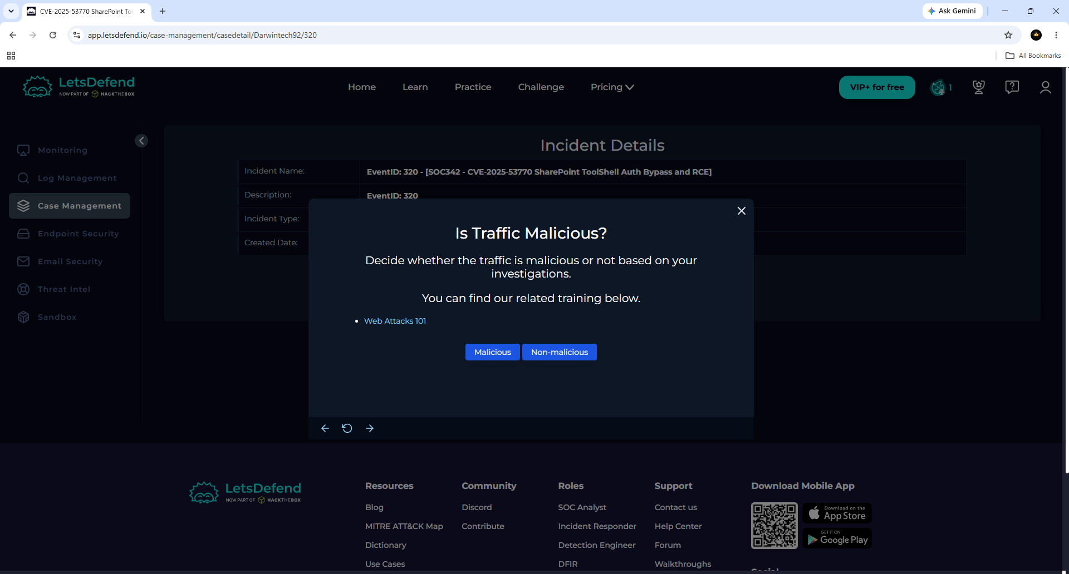Click the address bar URL field
The image size is (1069, 574).
click(x=543, y=35)
